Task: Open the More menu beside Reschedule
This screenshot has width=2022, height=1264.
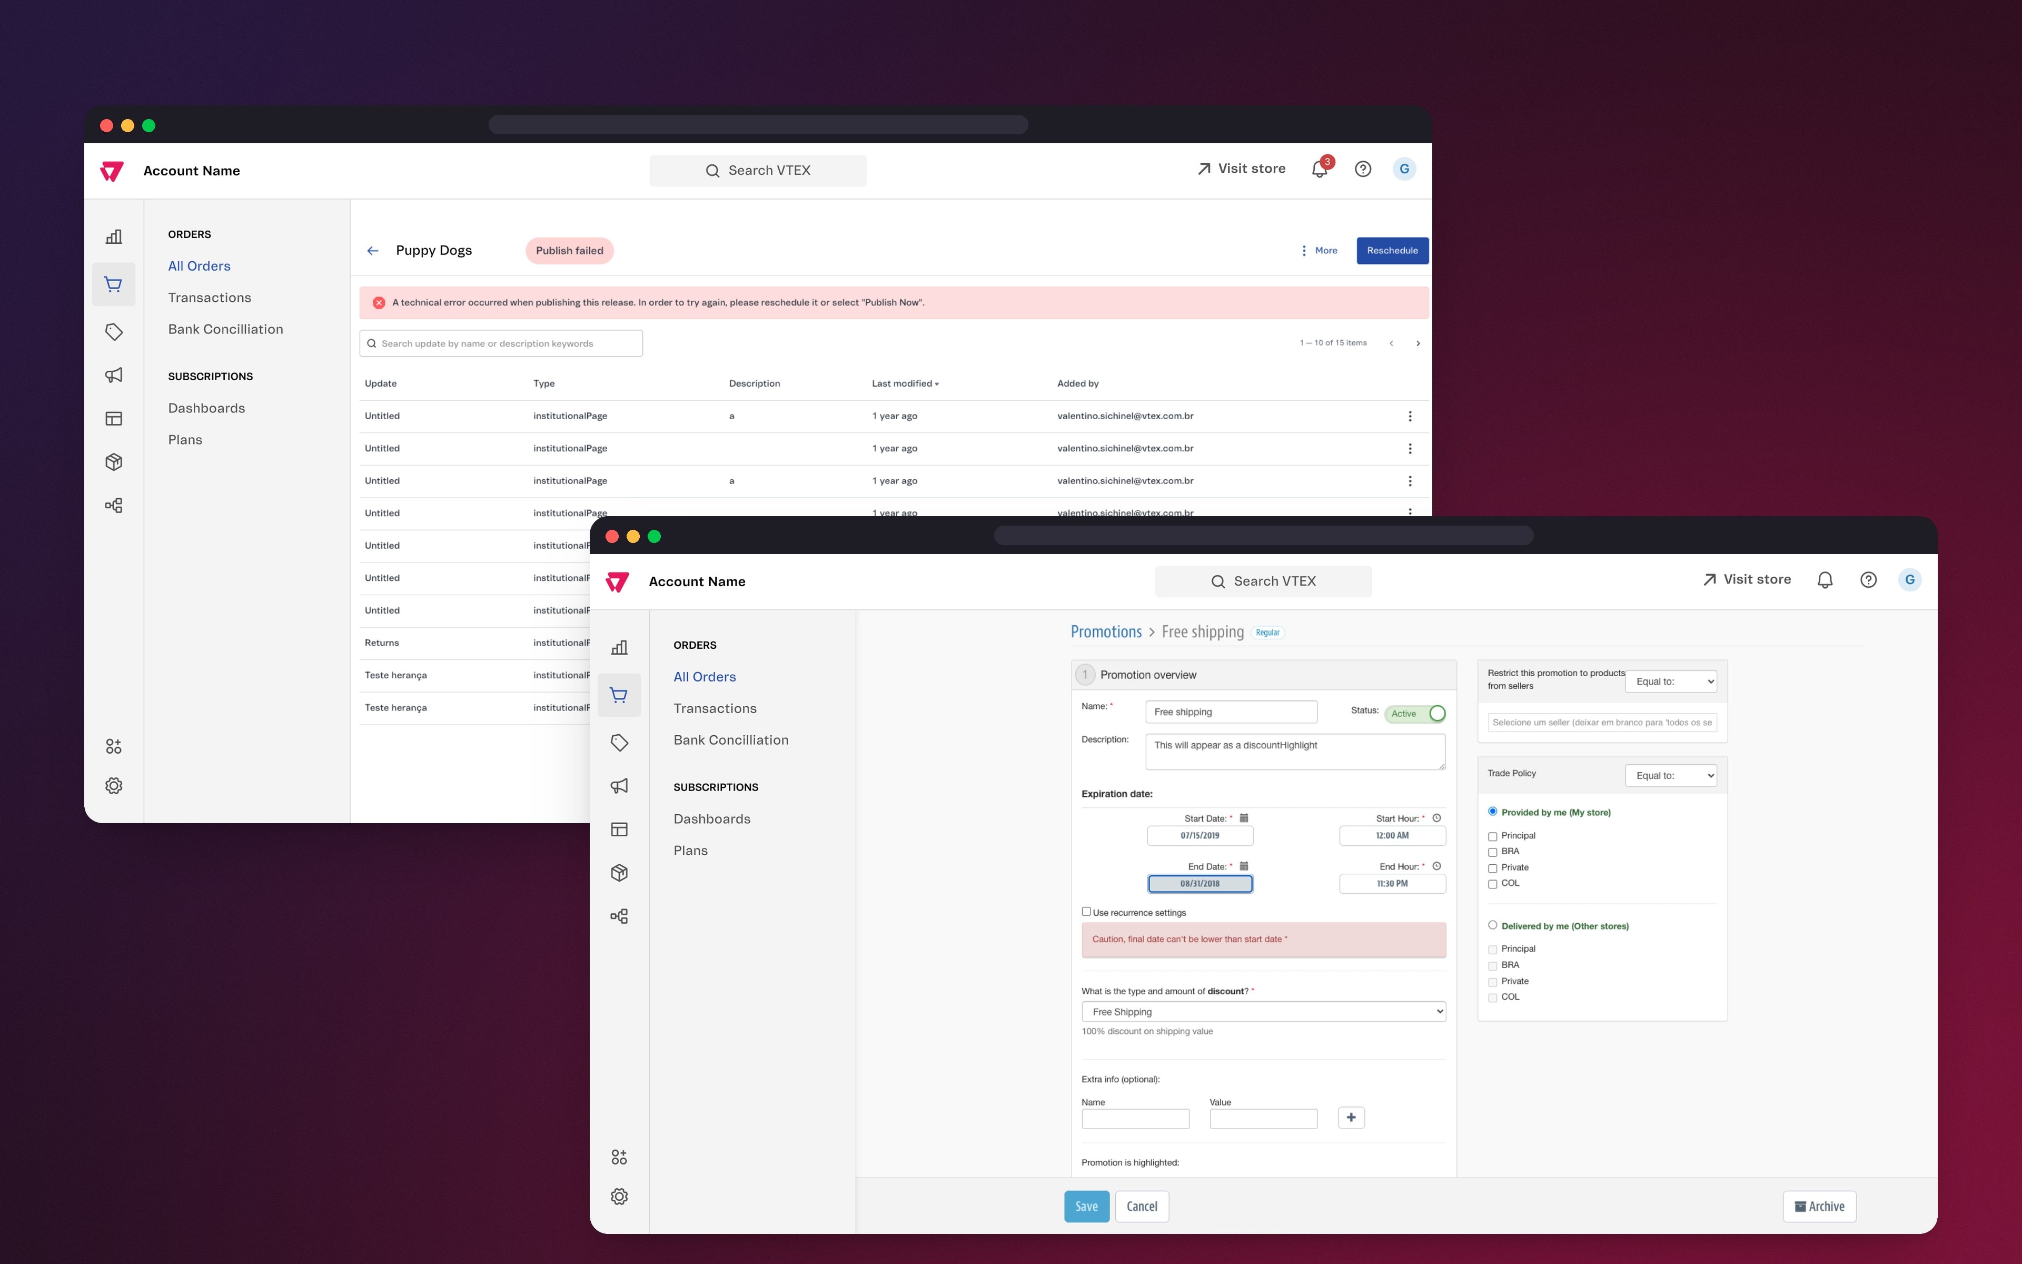Action: pos(1319,251)
